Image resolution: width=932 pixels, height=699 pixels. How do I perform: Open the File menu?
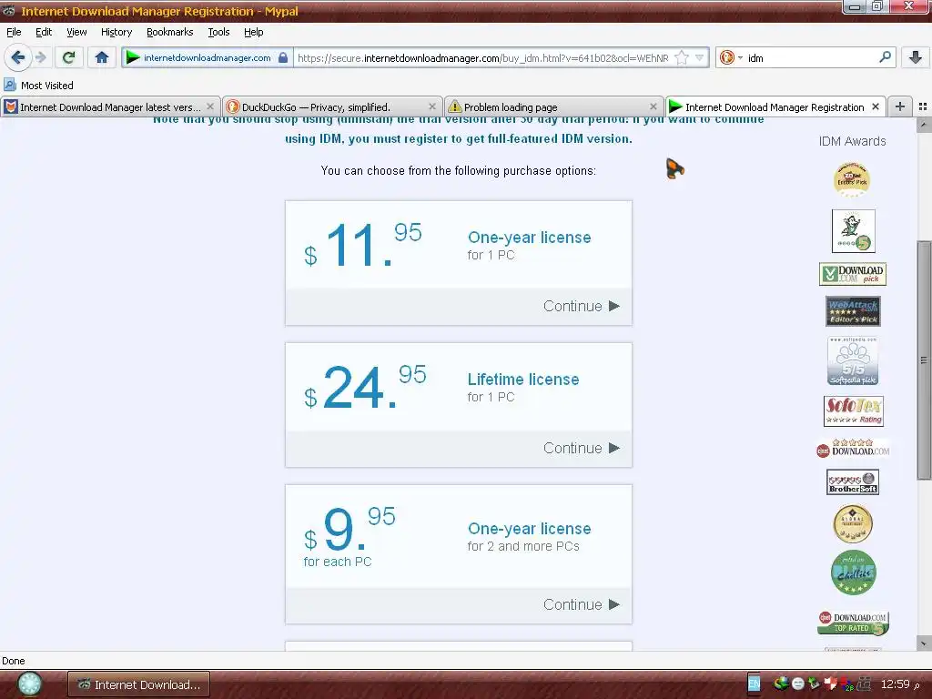[x=14, y=32]
